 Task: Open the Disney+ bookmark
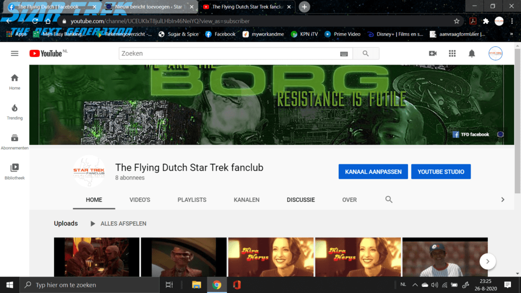(x=395, y=34)
